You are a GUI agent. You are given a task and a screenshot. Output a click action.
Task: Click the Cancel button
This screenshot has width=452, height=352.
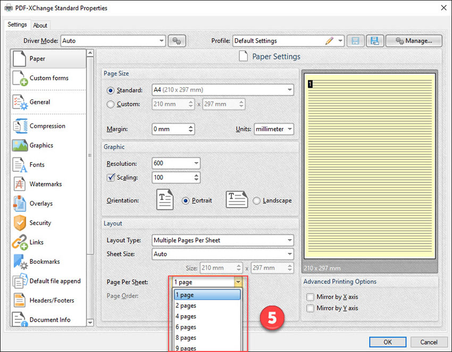[429, 342]
